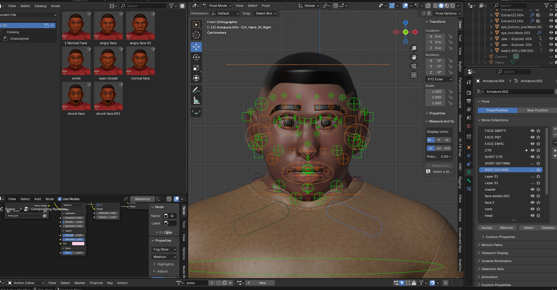Open the Fog Glow glare type dropdown
Screen dimensions: 557x290
(x=164, y=249)
